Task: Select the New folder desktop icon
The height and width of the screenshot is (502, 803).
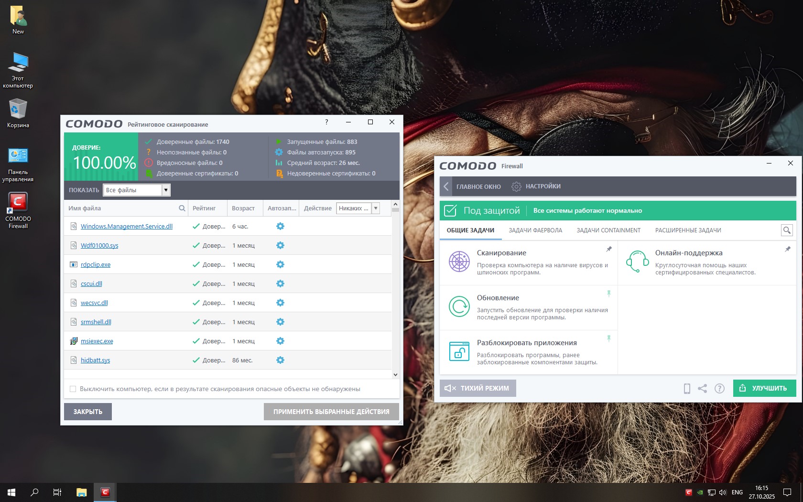Action: [18, 20]
